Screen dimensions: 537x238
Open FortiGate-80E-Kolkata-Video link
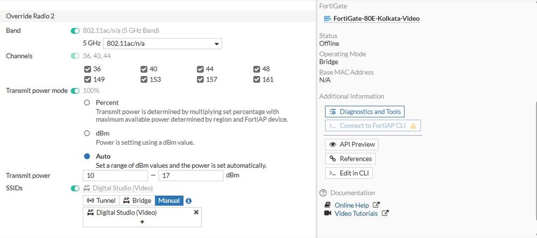[x=376, y=18]
